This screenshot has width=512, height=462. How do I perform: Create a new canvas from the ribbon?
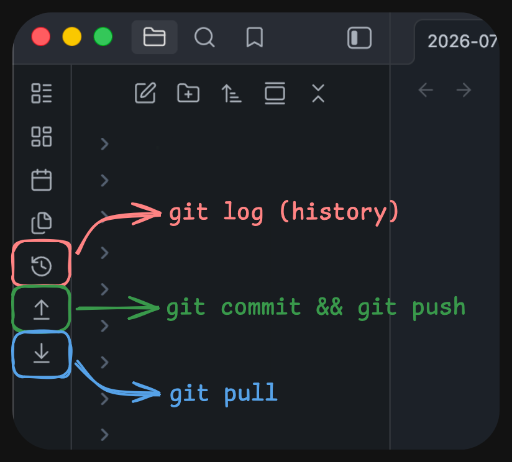[x=42, y=137]
